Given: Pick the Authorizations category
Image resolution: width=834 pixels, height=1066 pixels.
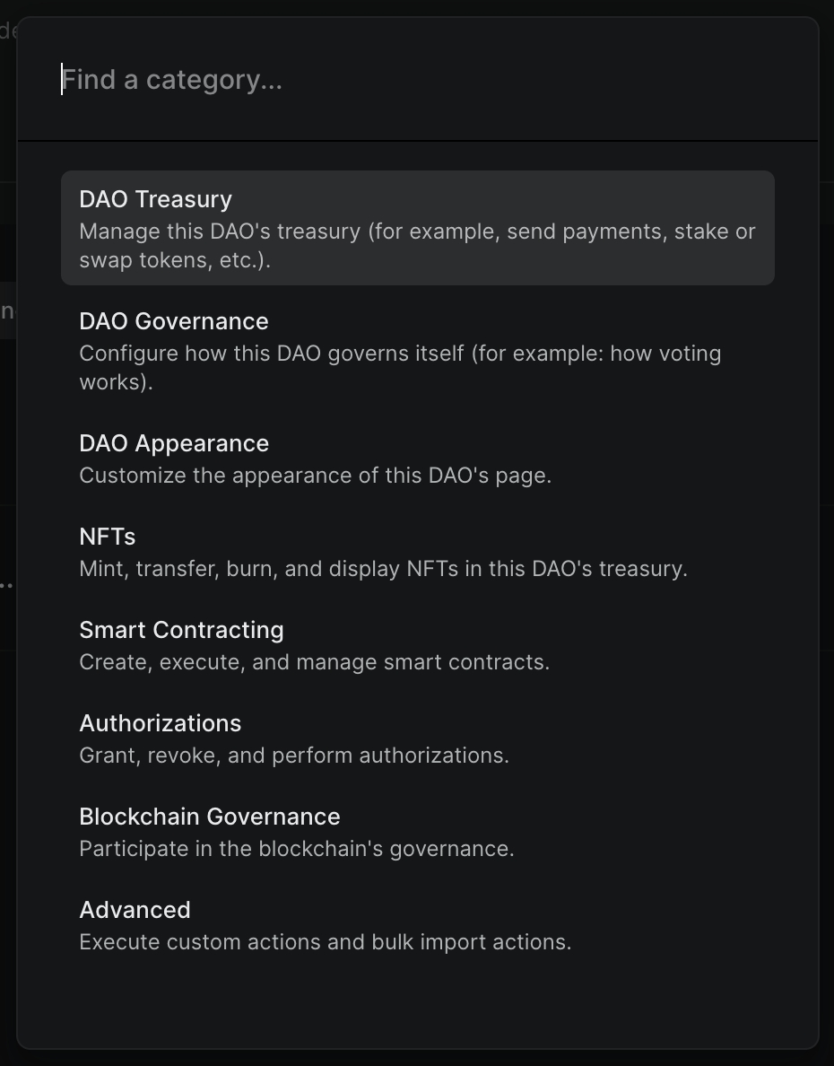Looking at the screenshot, I should (161, 723).
